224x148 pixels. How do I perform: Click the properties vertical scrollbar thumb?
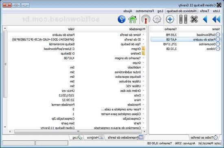point(5,64)
